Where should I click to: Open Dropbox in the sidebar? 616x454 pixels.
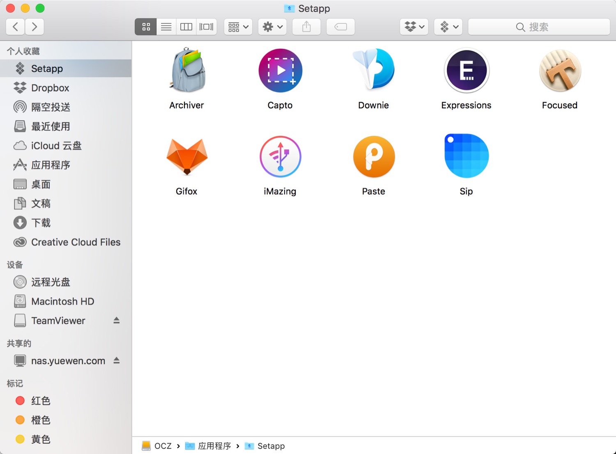coord(50,88)
